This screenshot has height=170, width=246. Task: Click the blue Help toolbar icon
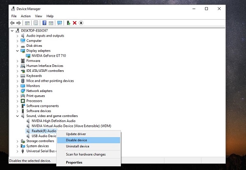coord(44,23)
